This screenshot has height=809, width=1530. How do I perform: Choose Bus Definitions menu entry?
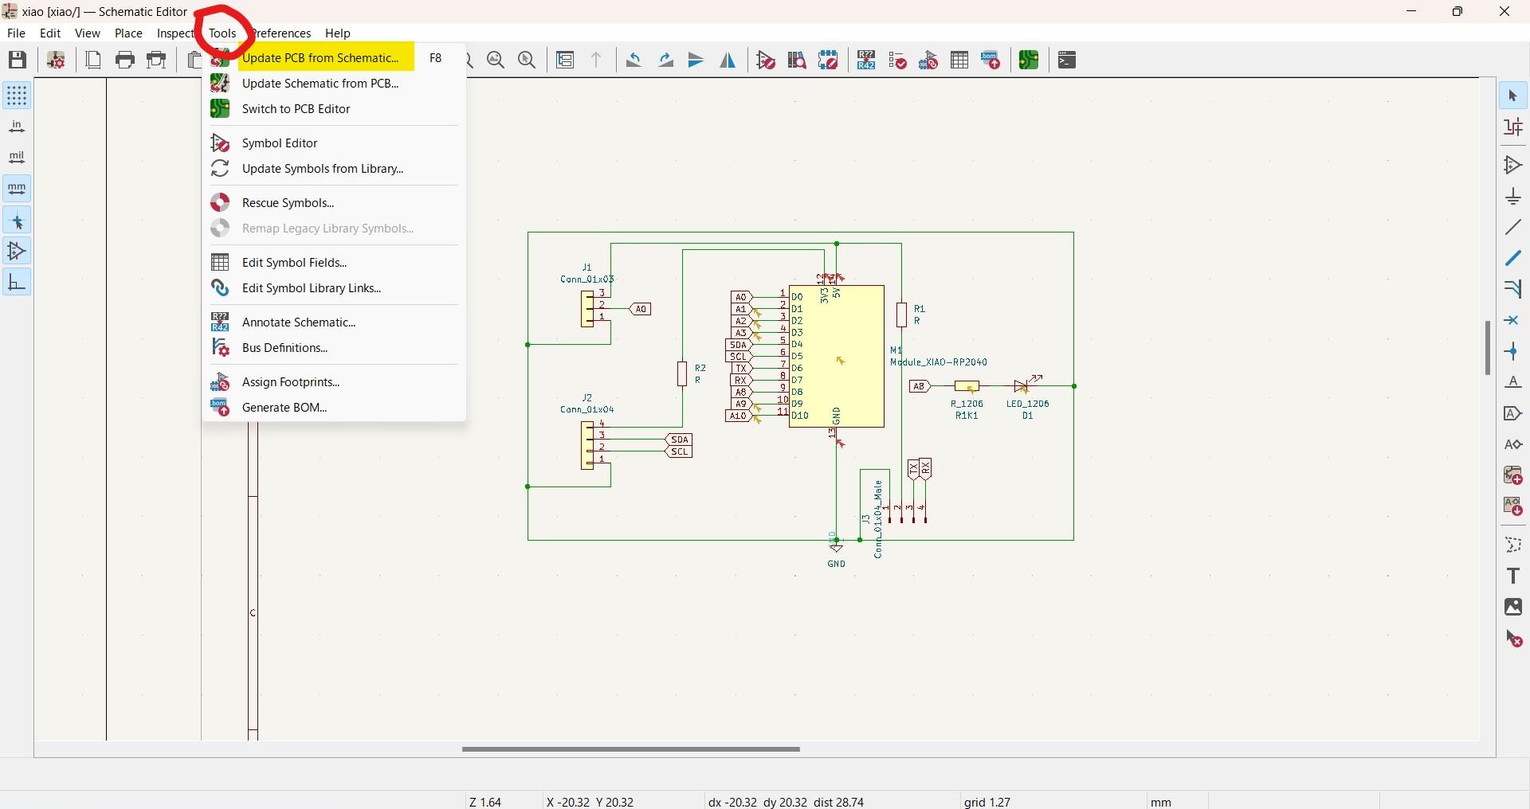tap(334, 349)
